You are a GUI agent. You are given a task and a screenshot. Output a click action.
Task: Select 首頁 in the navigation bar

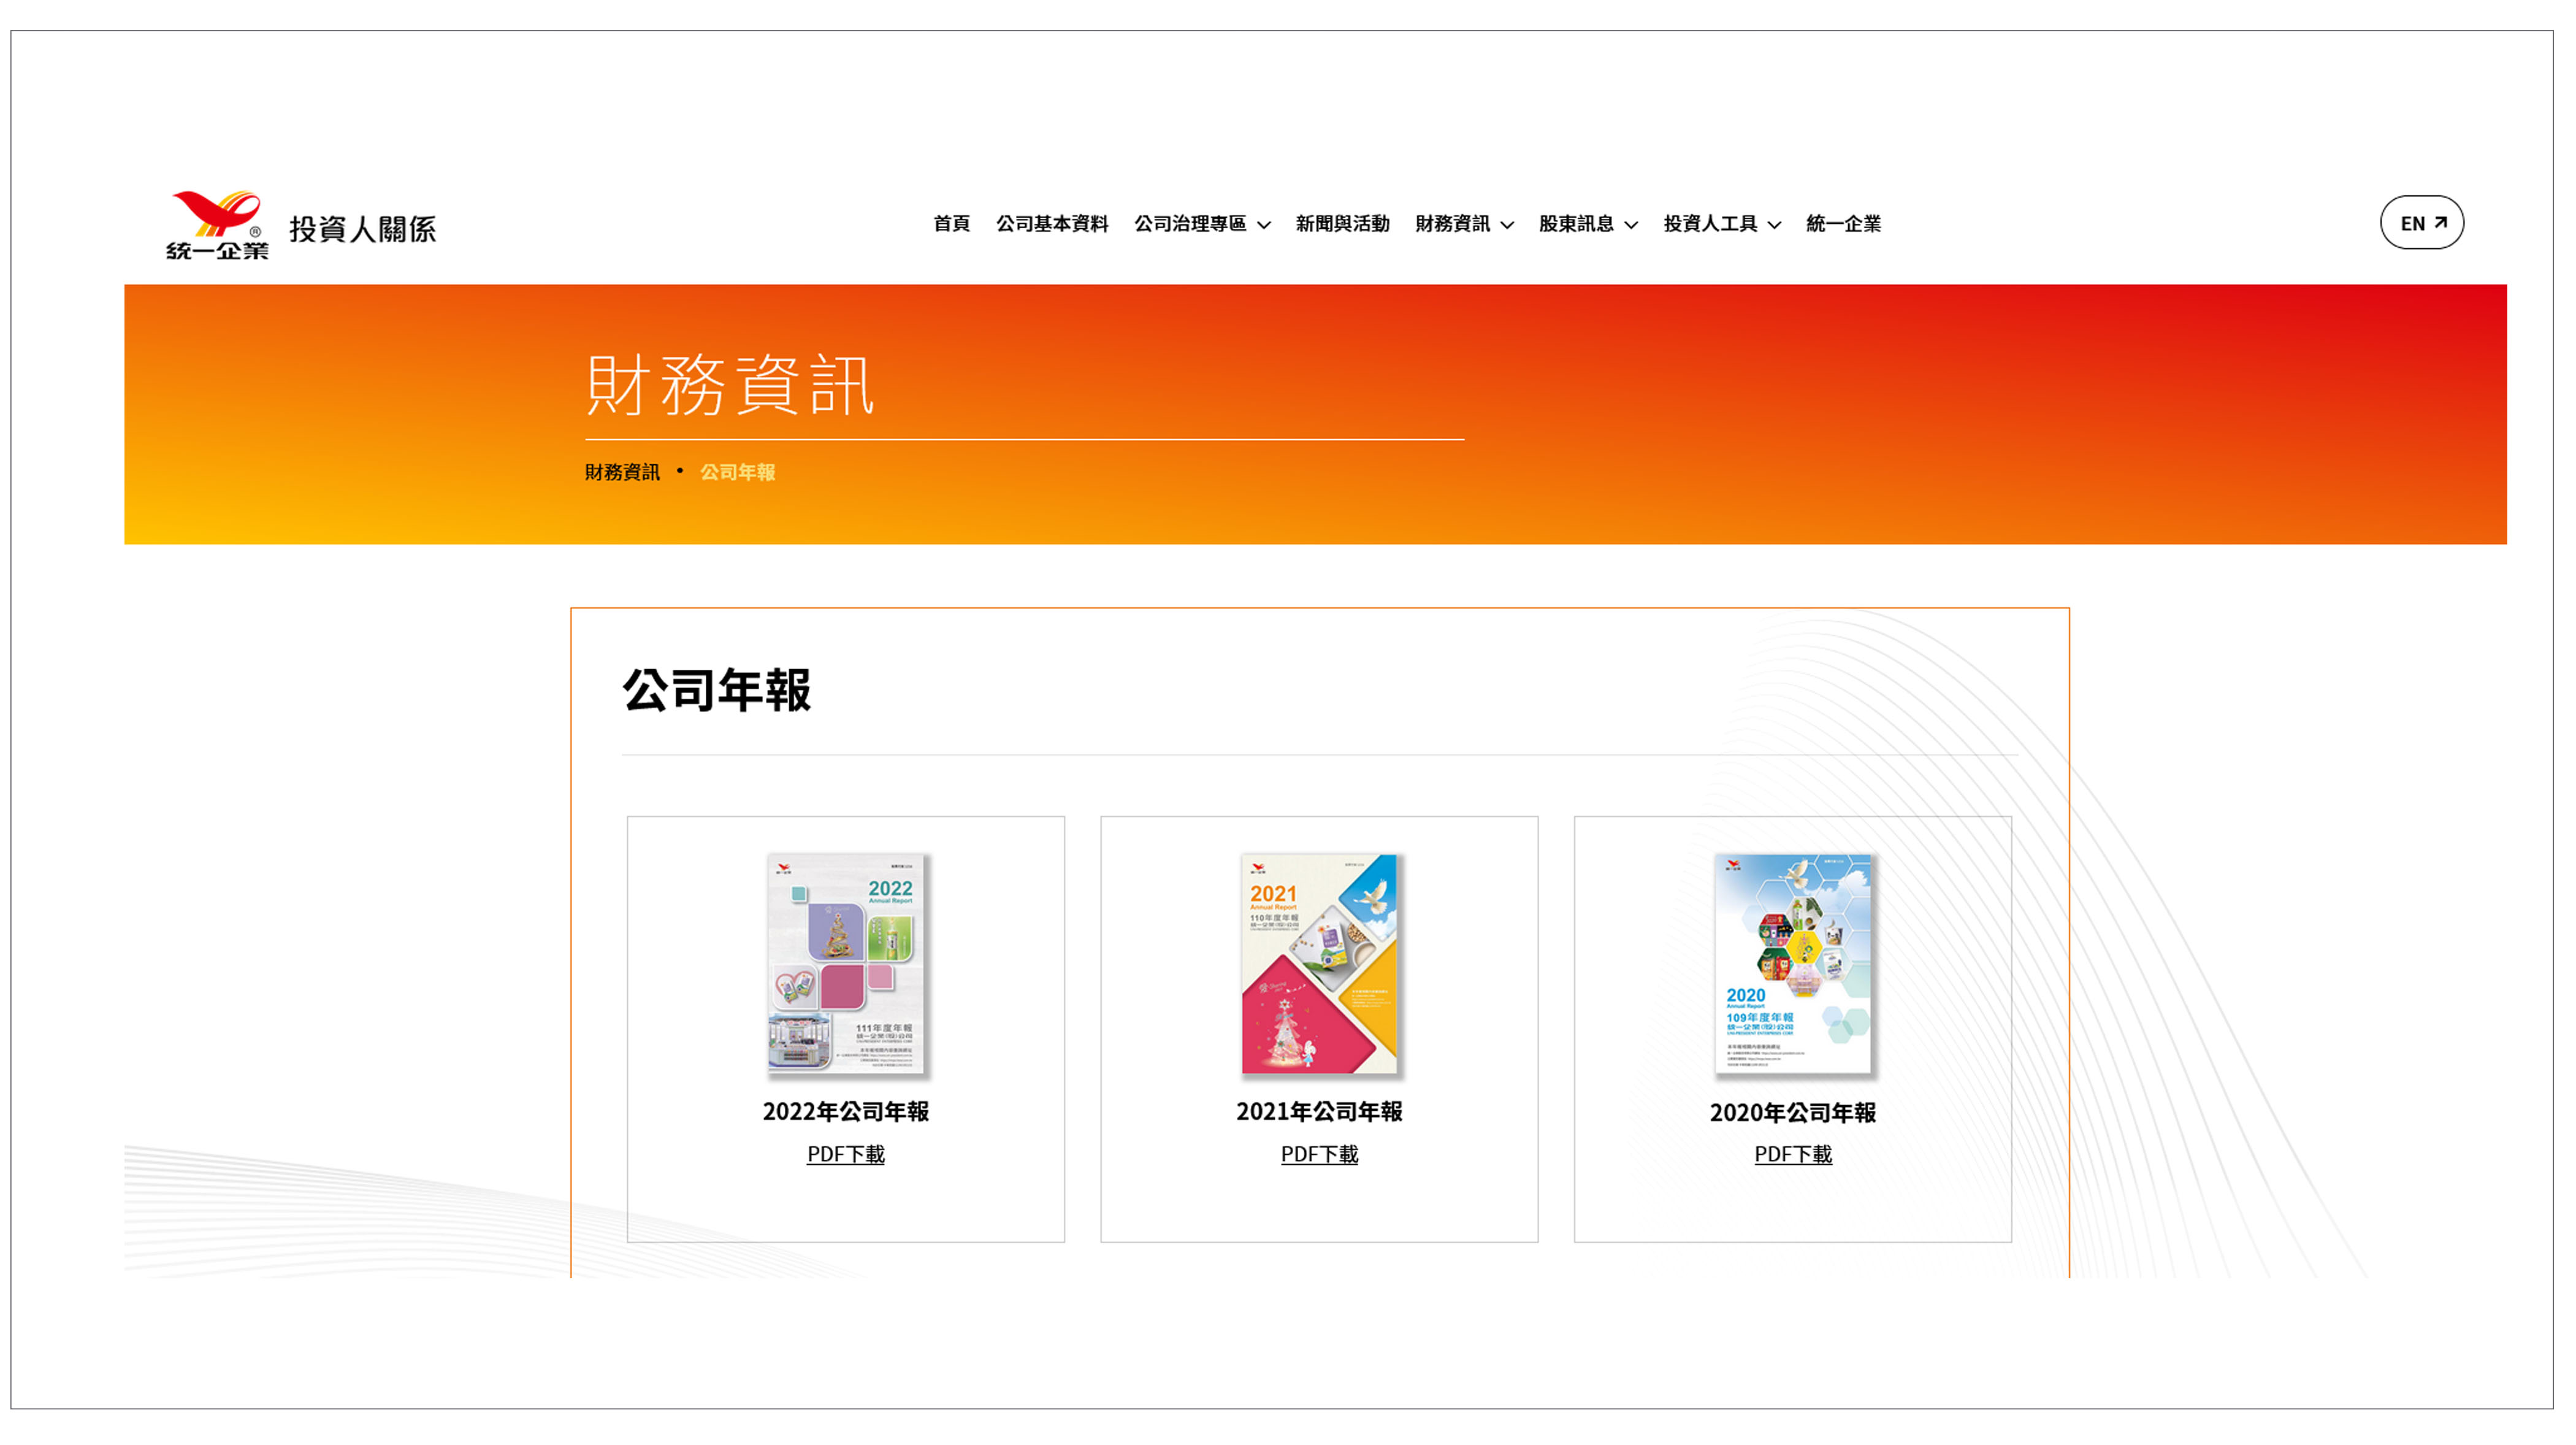coord(952,224)
